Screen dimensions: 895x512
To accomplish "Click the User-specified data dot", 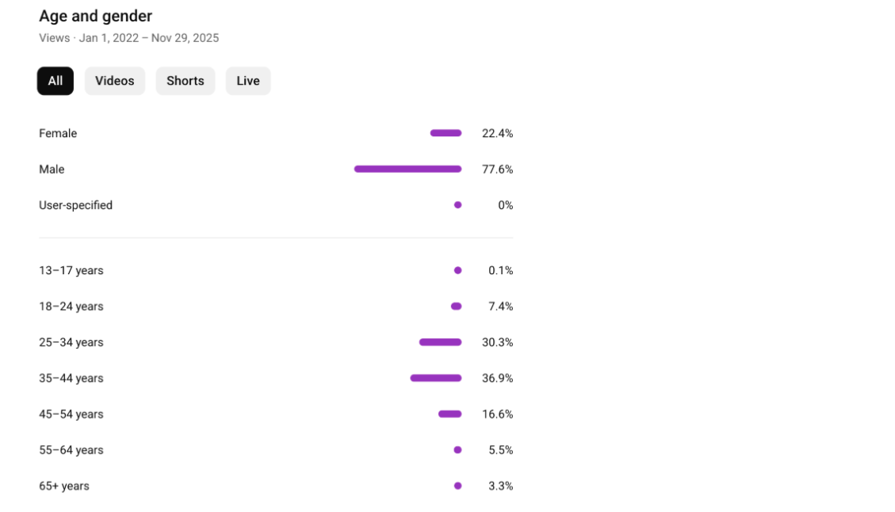I will 457,204.
